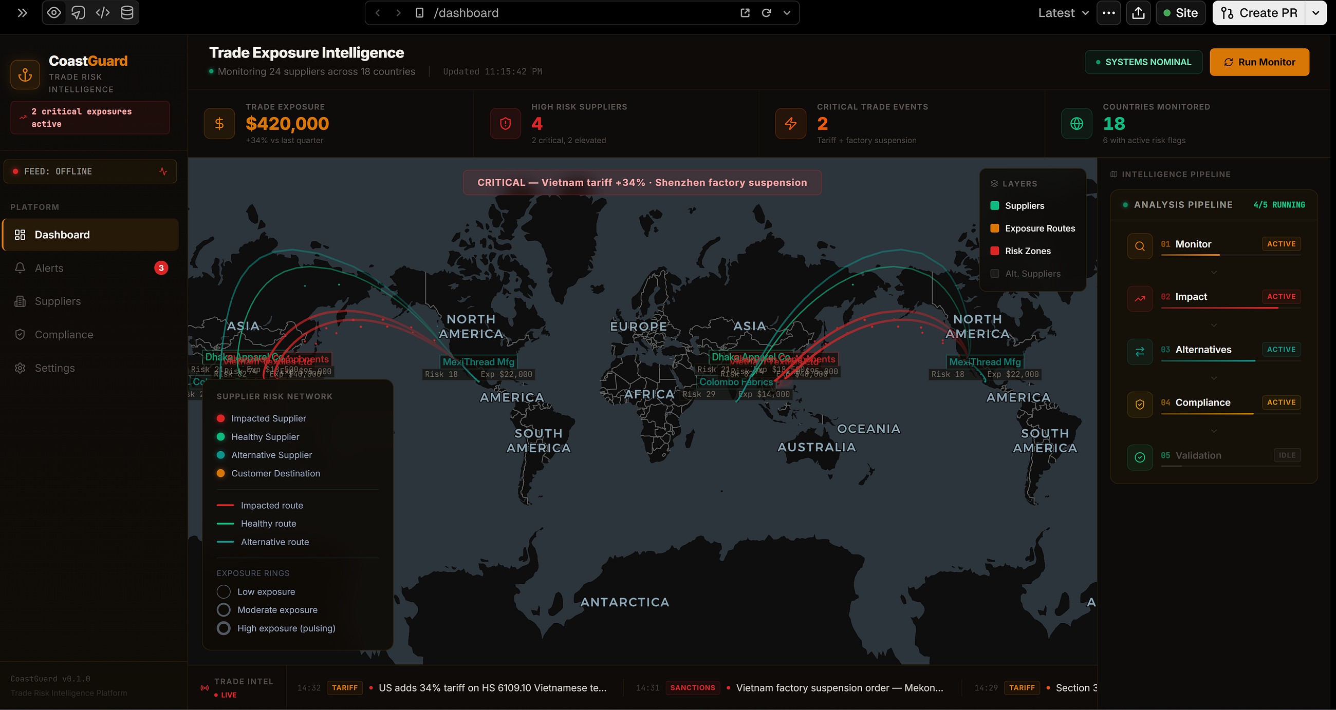The width and height of the screenshot is (1336, 710).
Task: Go forward with the right arrow icon
Action: 398,13
